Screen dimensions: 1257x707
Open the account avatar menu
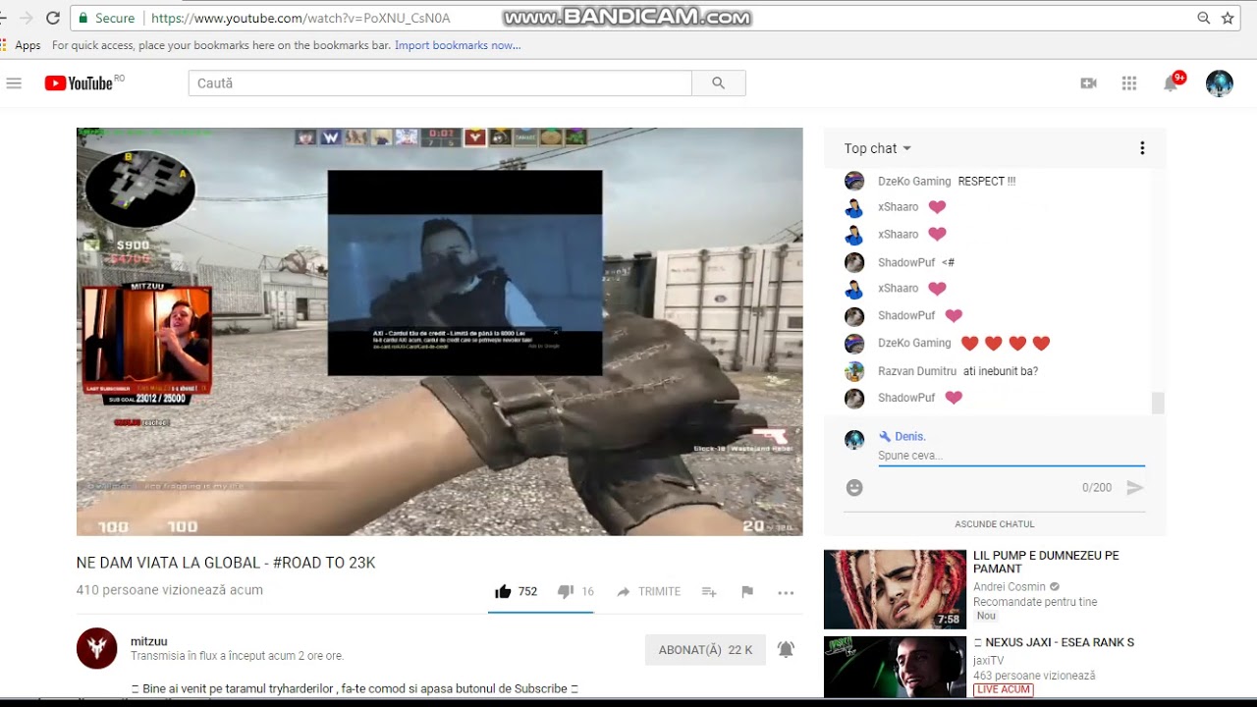1220,83
